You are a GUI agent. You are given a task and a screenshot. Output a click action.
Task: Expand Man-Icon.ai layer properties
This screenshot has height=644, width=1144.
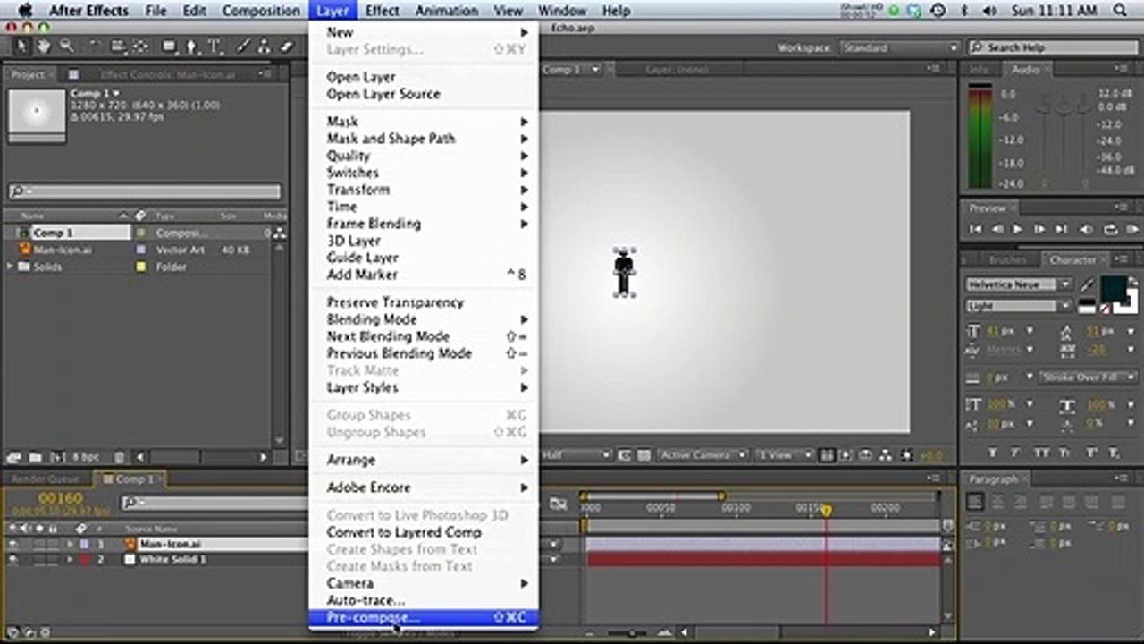click(x=70, y=544)
